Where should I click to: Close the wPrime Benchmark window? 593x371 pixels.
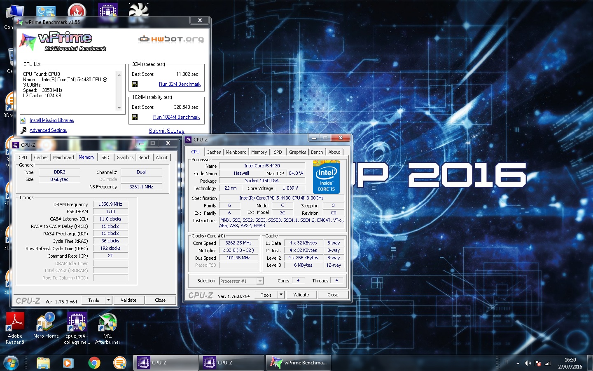[200, 20]
